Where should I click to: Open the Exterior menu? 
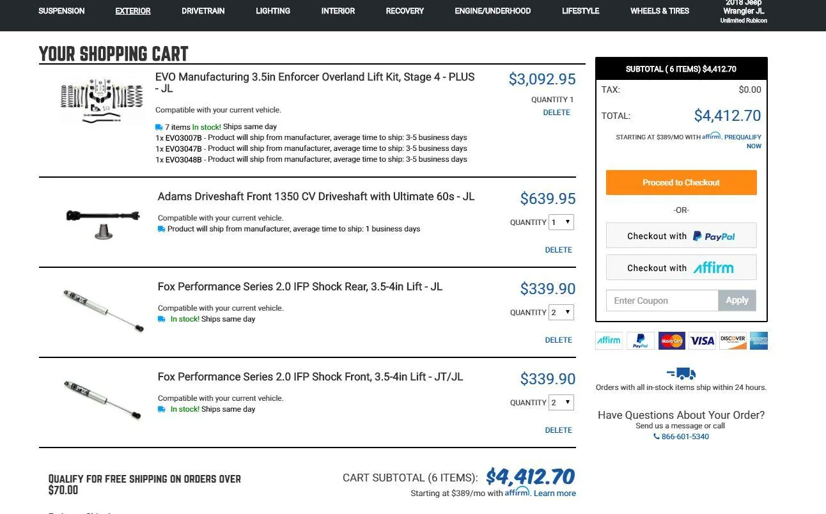(x=133, y=11)
